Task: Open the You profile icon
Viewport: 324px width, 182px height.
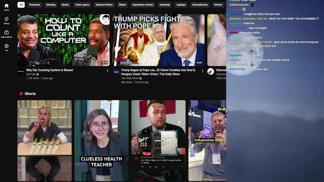Action: (x=7, y=47)
